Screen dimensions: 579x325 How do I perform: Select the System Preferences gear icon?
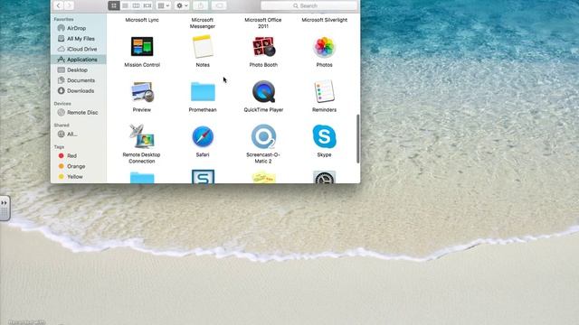point(324,177)
